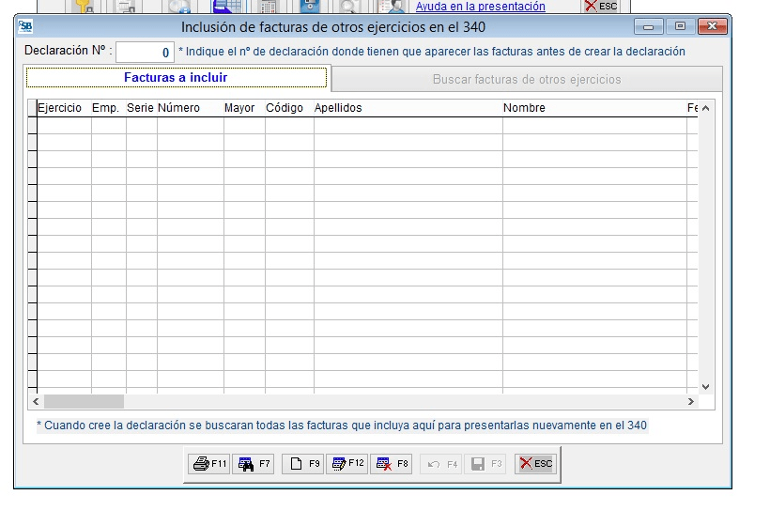Click the F4 undo button
This screenshot has height=526, width=770.
441,464
